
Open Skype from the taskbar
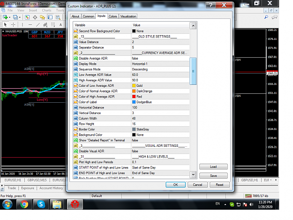click(x=41, y=204)
